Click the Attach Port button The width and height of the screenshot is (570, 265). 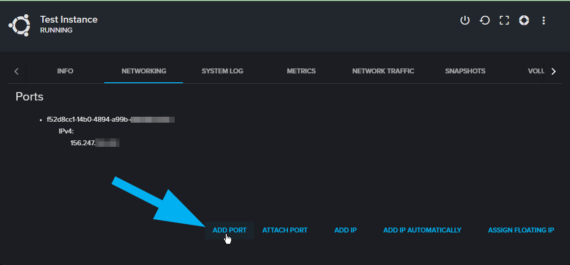pyautogui.click(x=285, y=231)
